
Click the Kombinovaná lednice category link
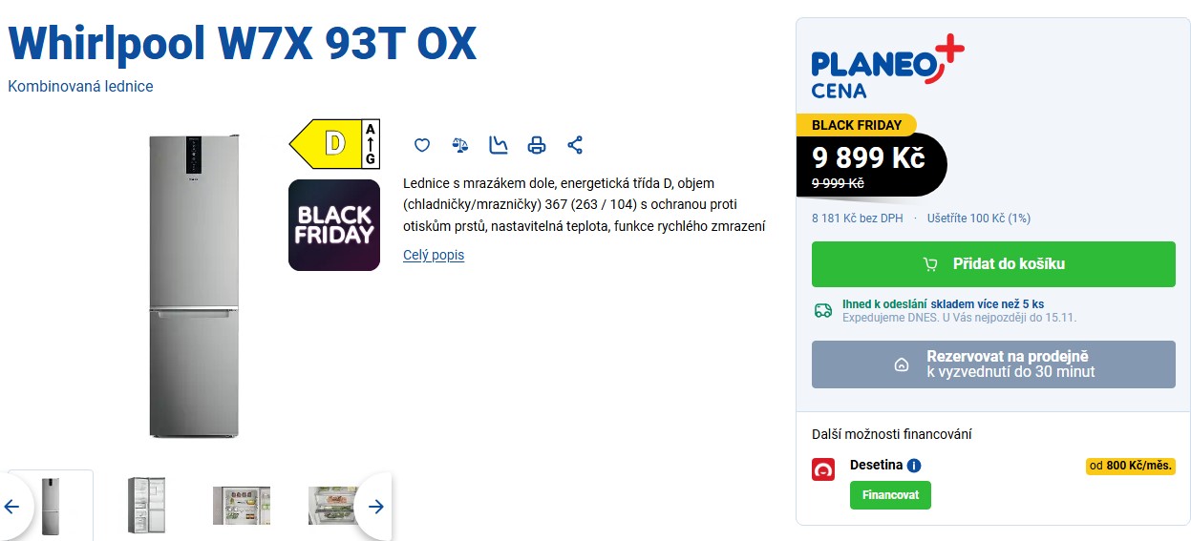pyautogui.click(x=80, y=86)
